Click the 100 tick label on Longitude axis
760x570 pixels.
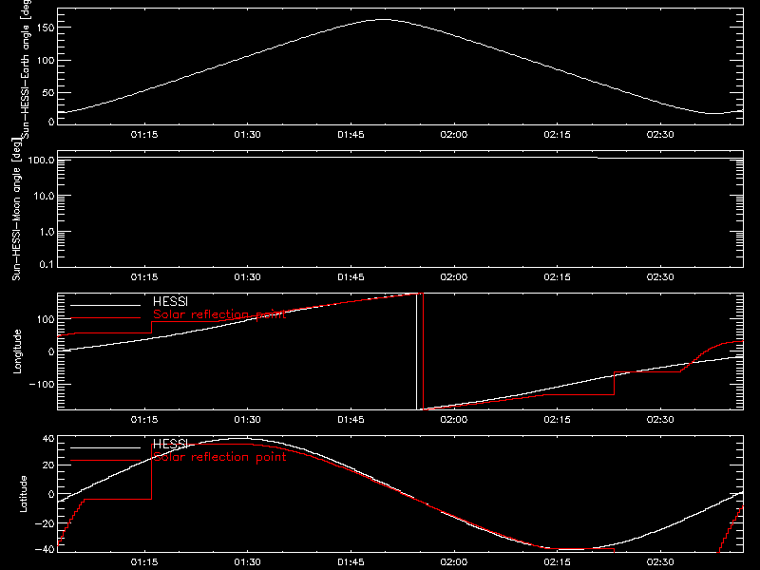45,319
